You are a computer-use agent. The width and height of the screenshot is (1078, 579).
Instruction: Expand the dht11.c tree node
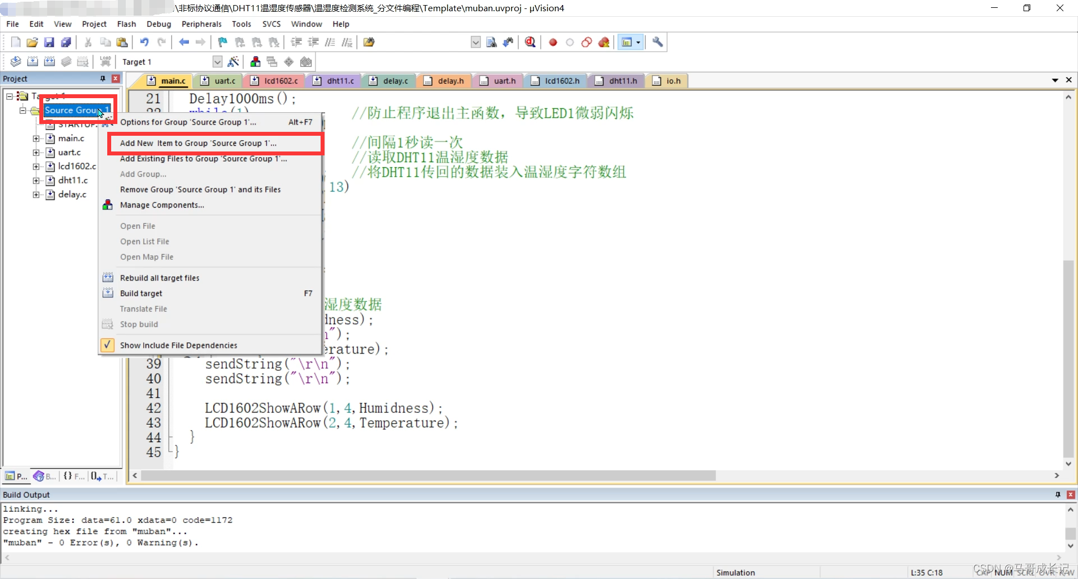(36, 181)
